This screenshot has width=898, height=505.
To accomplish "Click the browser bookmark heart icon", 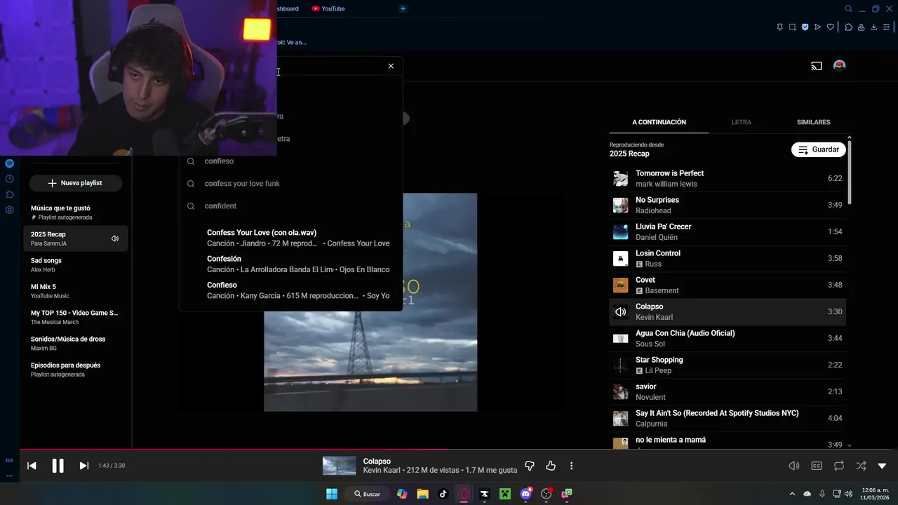I will (831, 27).
